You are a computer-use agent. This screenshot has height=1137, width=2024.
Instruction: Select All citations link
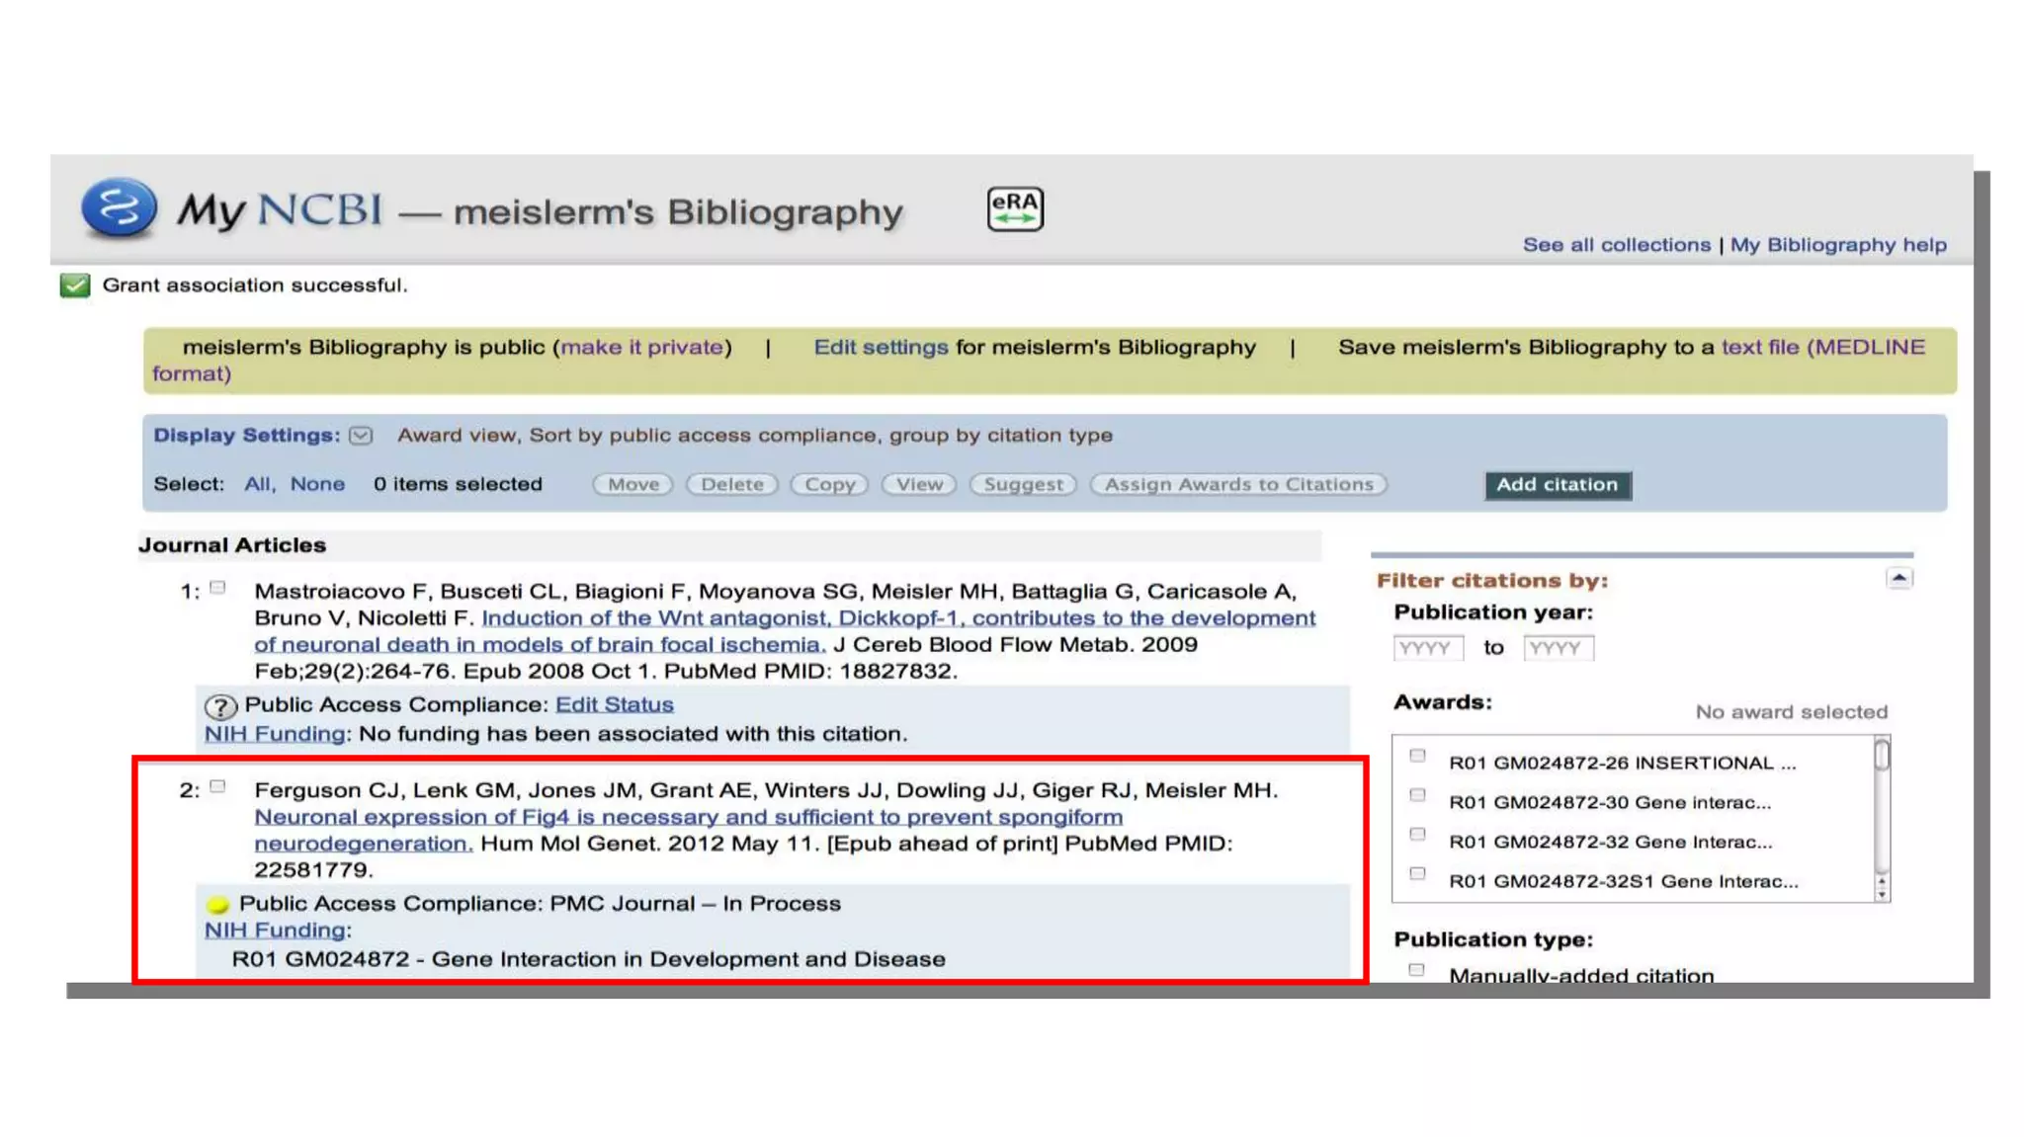[x=257, y=484]
